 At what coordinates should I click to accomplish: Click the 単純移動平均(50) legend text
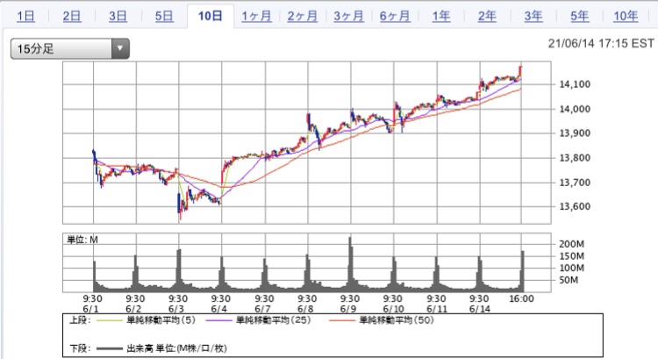pos(397,320)
